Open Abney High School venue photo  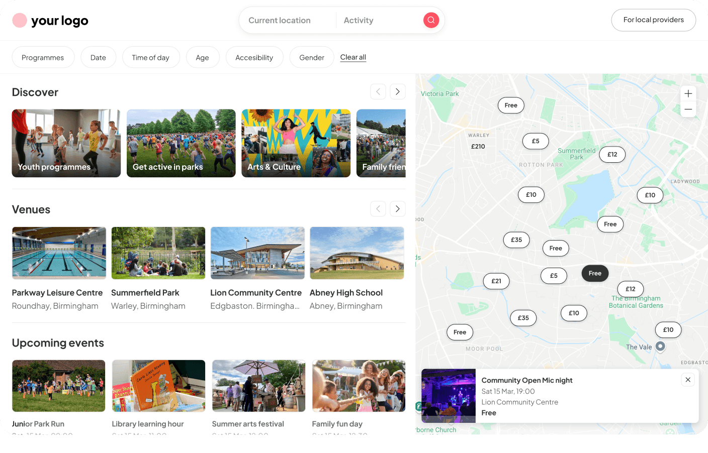[357, 253]
